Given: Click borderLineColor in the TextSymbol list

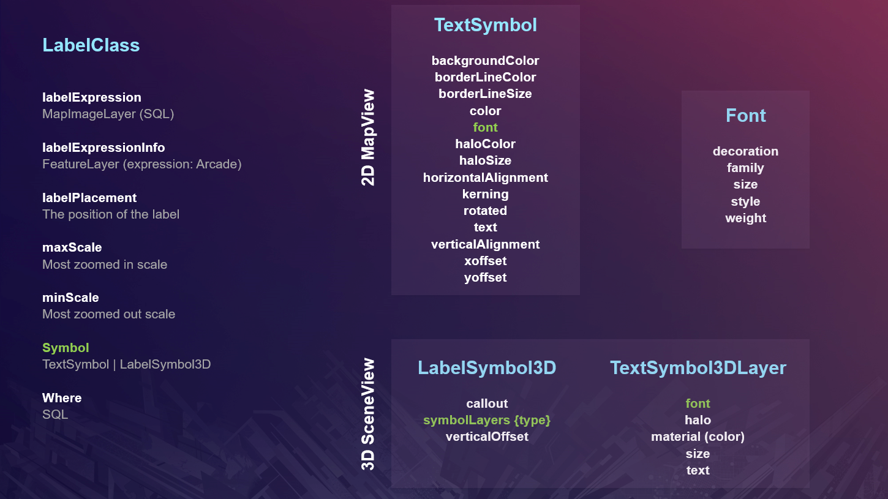Looking at the screenshot, I should [x=485, y=77].
